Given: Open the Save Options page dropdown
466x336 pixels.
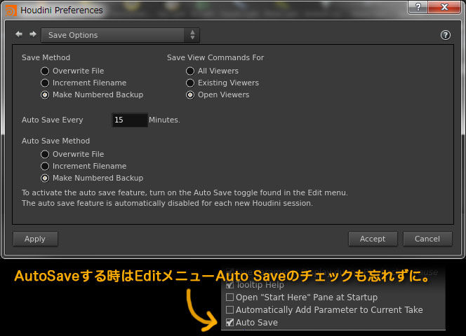Looking at the screenshot, I should (x=120, y=35).
